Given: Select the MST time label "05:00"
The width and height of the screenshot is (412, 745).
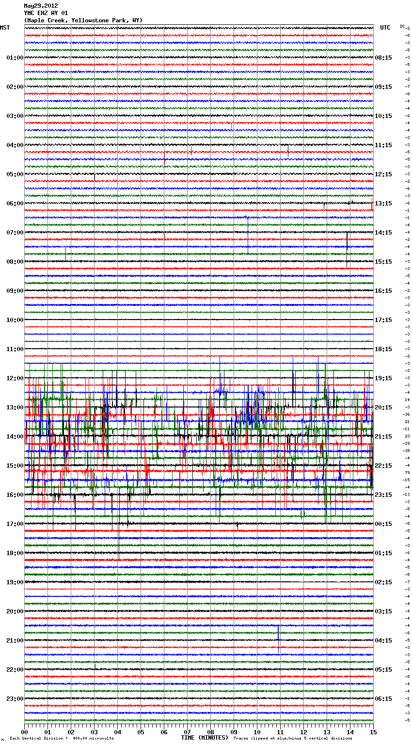Looking at the screenshot, I should 15,174.
